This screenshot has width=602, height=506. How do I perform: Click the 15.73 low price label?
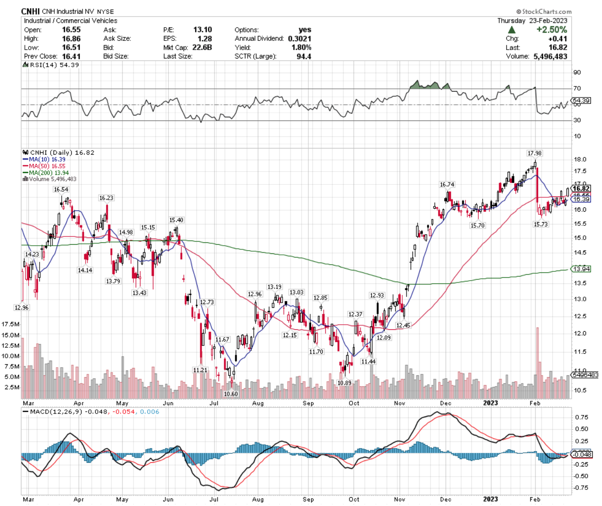(540, 224)
